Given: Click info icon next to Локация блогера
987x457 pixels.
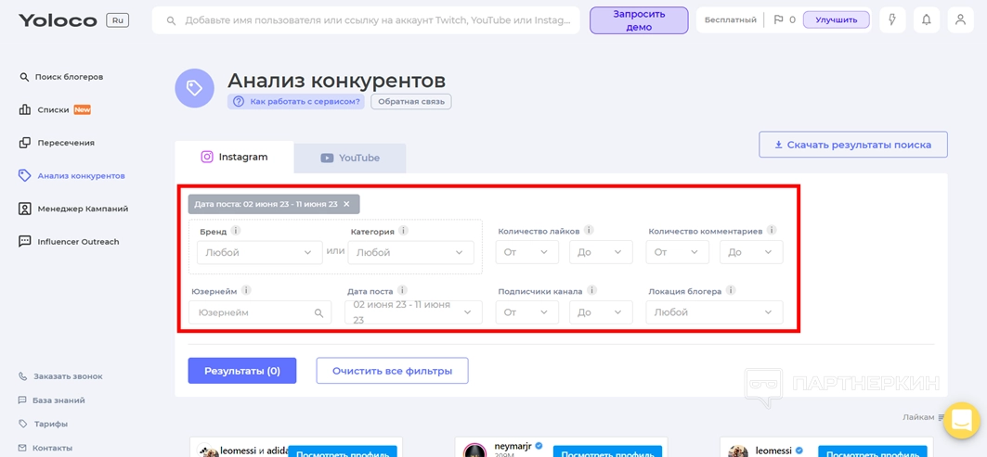Looking at the screenshot, I should pos(731,290).
